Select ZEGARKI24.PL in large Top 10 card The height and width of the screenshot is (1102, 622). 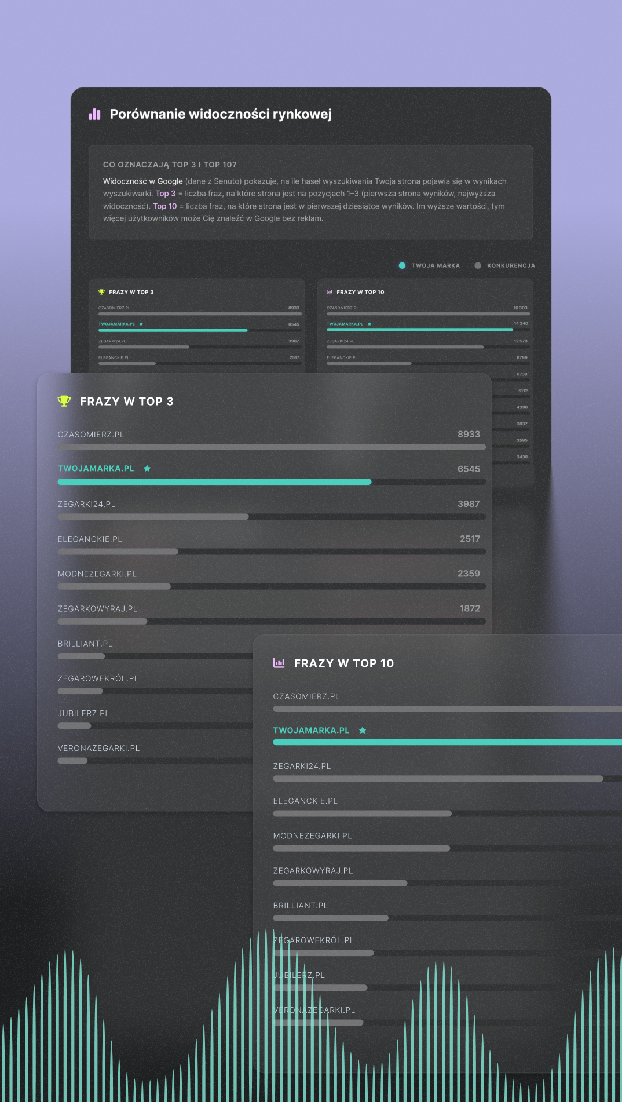pos(302,766)
